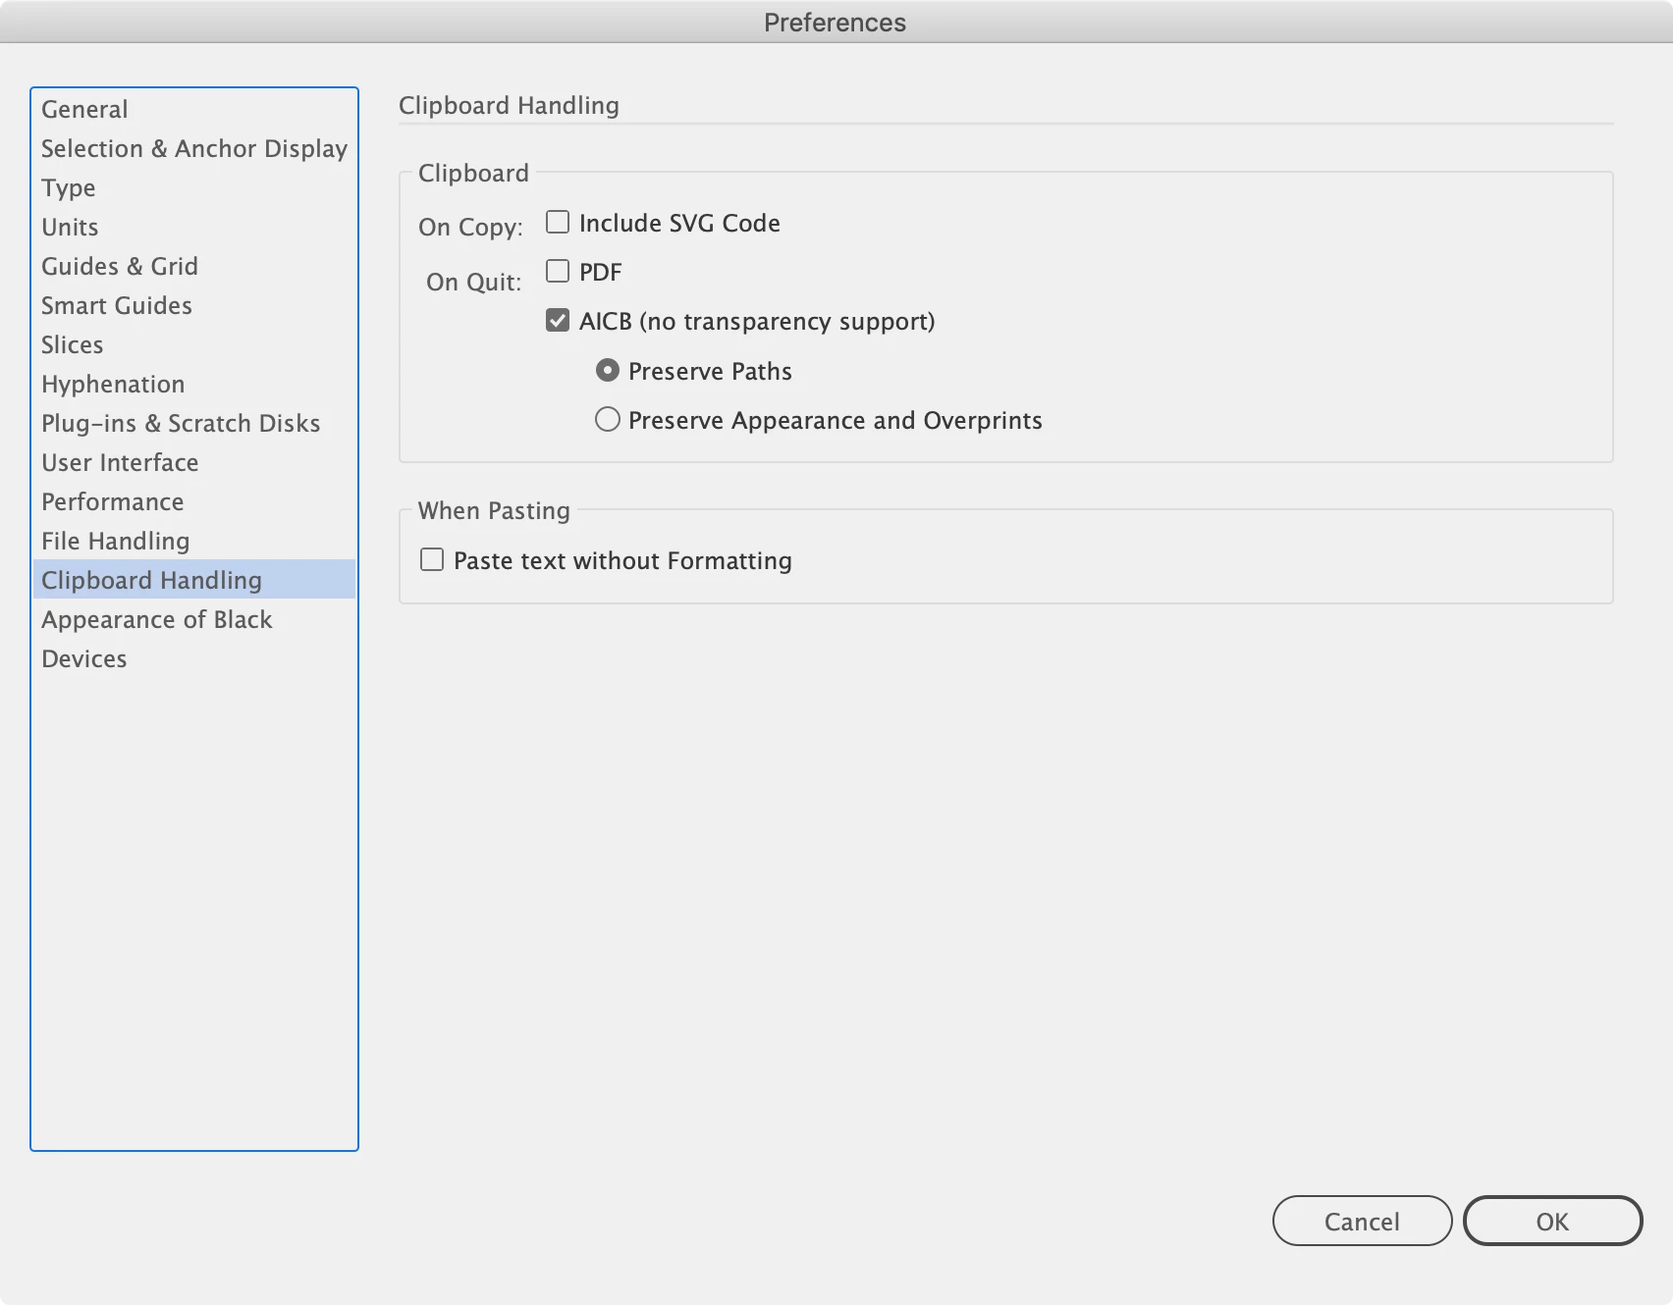Open the Slices preferences
This screenshot has width=1673, height=1305.
[x=194, y=344]
